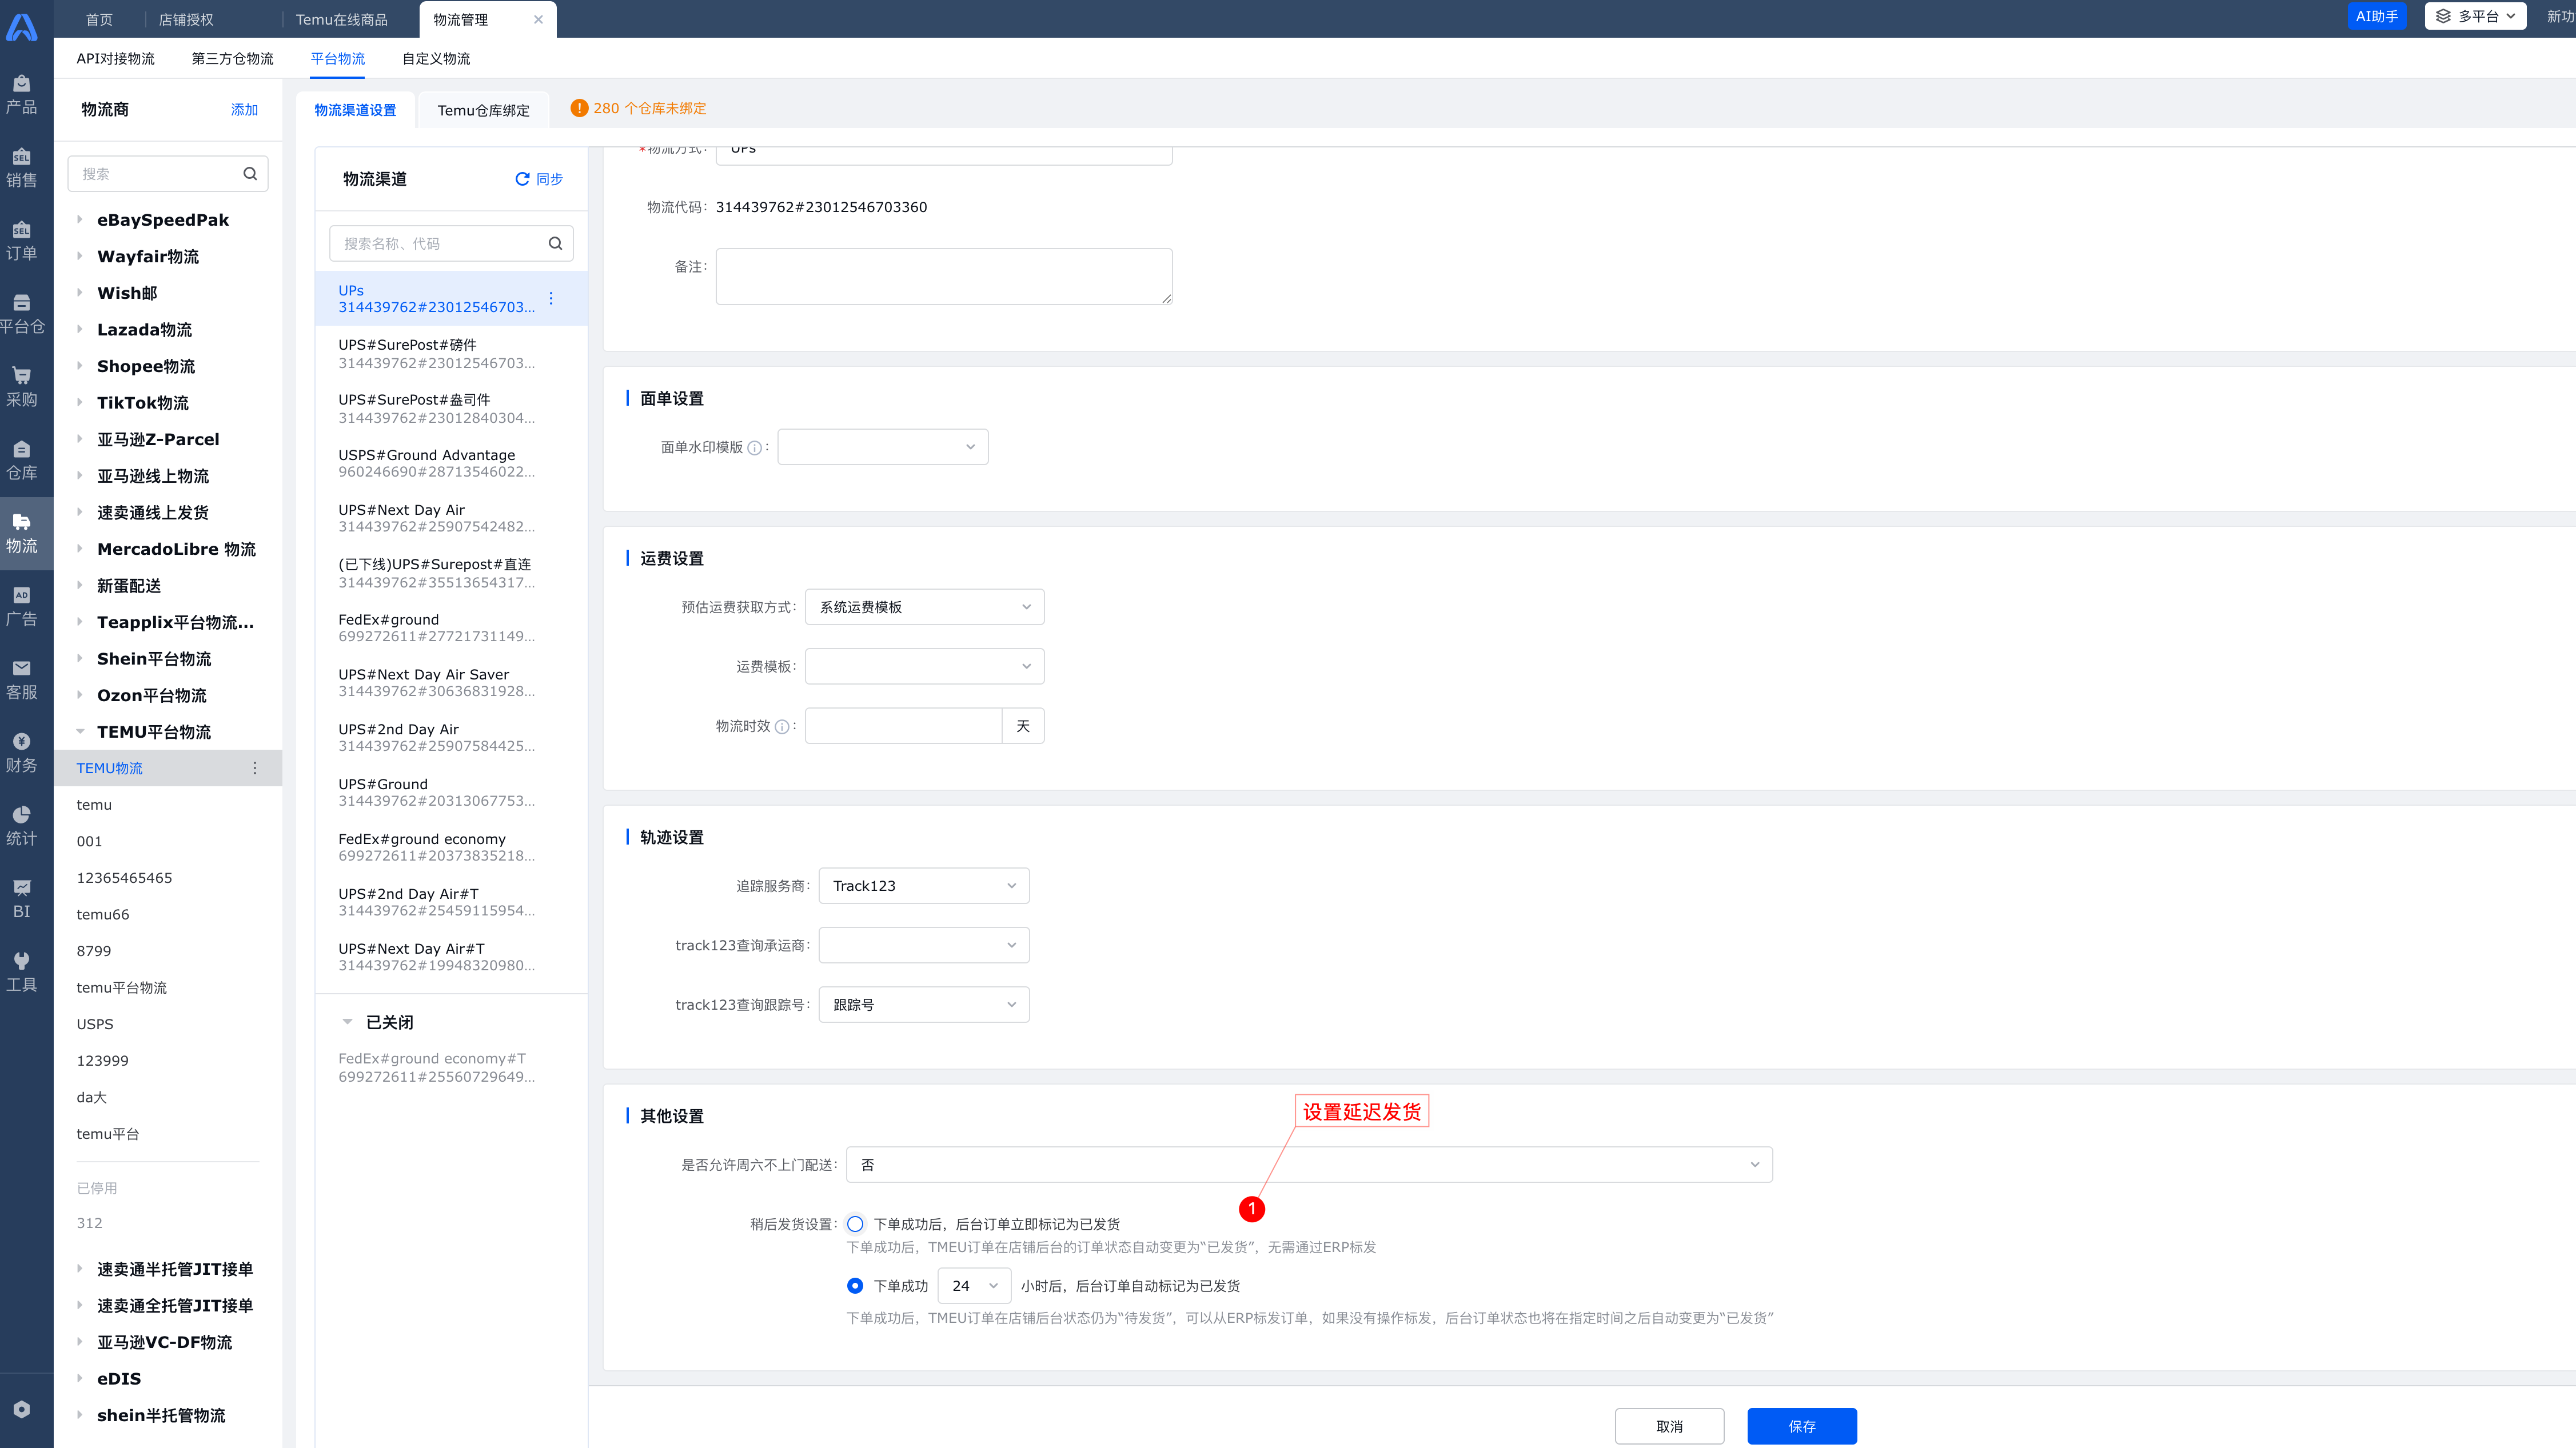The height and width of the screenshot is (1448, 2576).
Task: Click search icon in 物流商 search box
Action: (250, 174)
